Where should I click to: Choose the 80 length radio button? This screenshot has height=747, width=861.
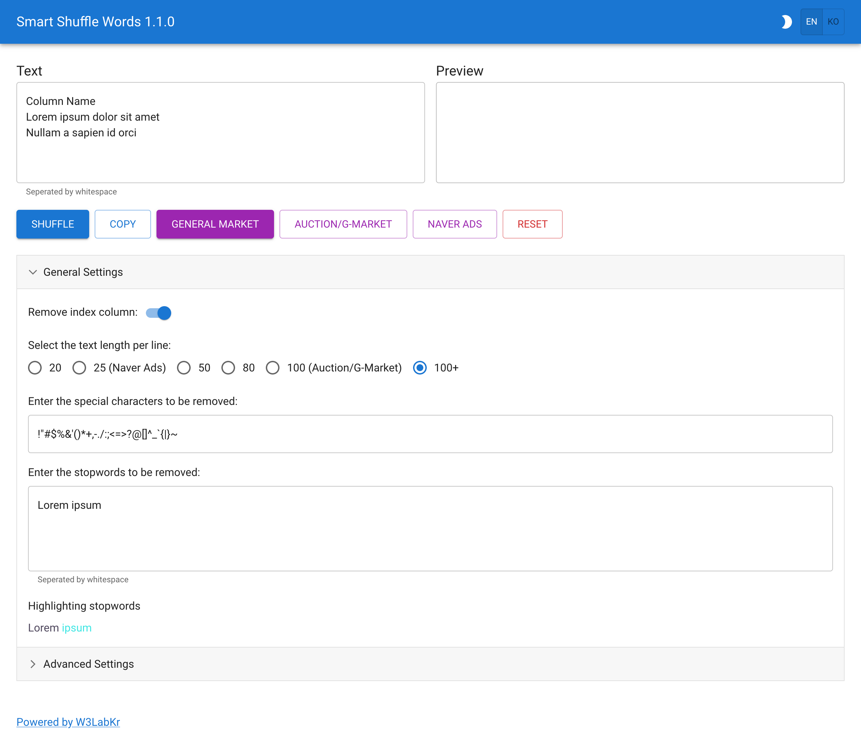pyautogui.click(x=228, y=368)
